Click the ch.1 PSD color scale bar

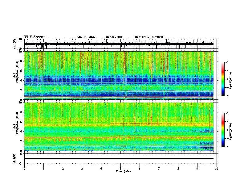223,79
